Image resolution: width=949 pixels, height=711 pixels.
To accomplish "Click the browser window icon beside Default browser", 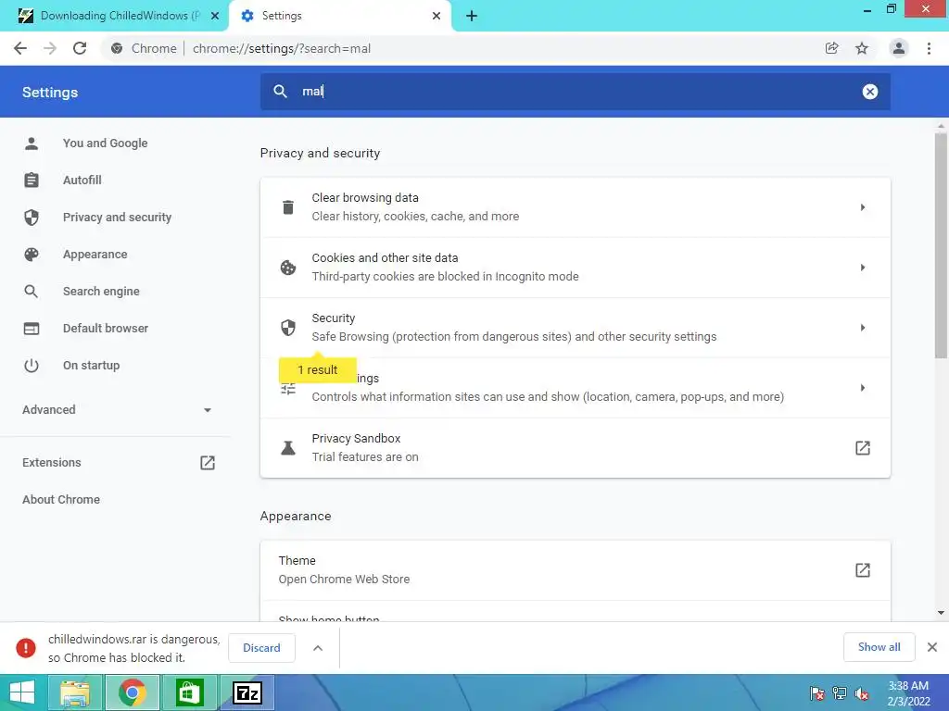I will (32, 329).
